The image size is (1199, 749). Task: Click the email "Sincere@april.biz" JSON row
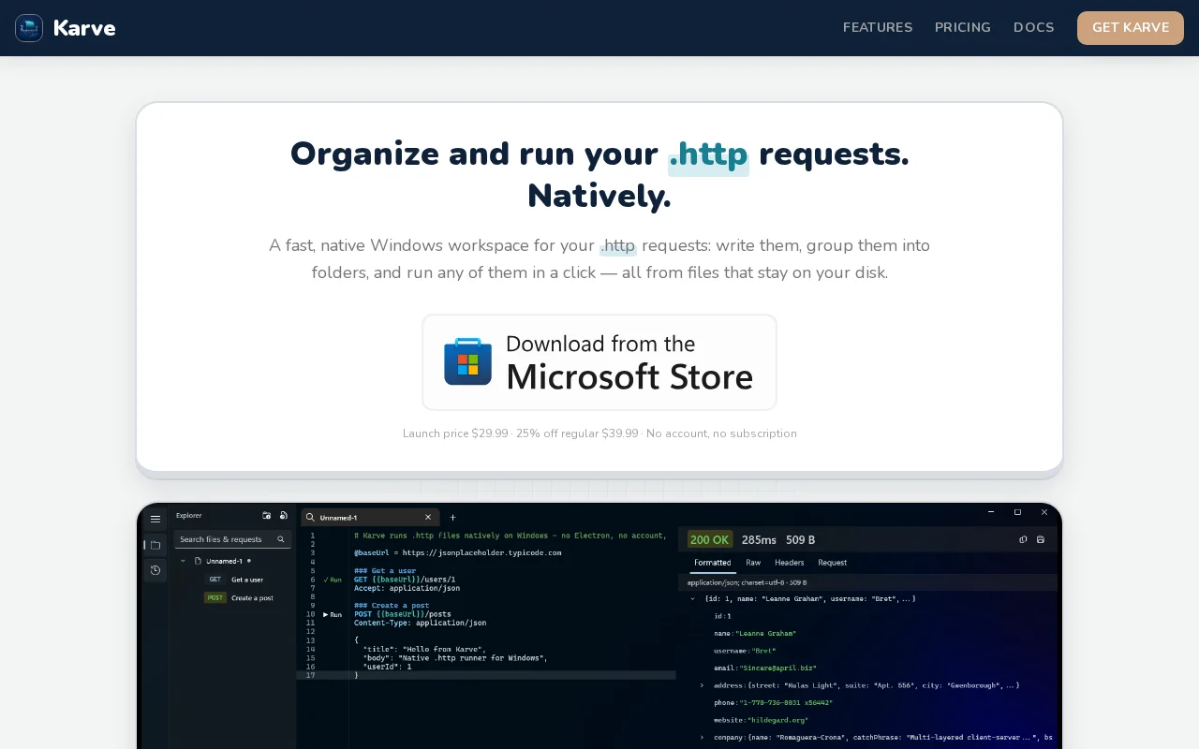coord(765,668)
